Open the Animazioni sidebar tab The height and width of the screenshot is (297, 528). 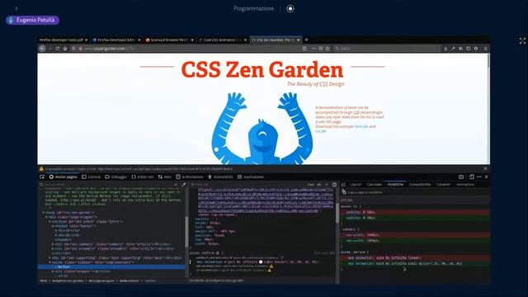point(465,185)
